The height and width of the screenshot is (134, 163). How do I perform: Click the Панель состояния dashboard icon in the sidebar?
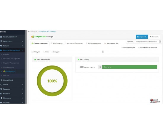1,37
